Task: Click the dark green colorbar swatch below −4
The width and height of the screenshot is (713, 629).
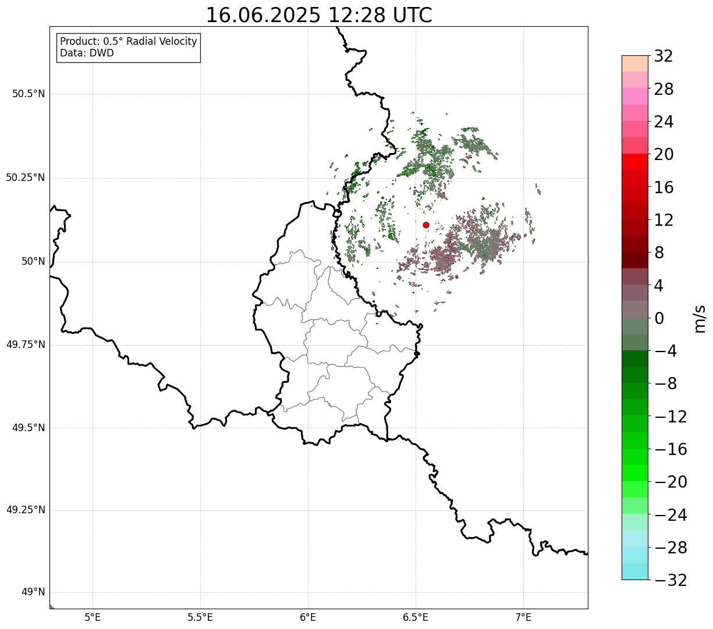Action: [634, 358]
